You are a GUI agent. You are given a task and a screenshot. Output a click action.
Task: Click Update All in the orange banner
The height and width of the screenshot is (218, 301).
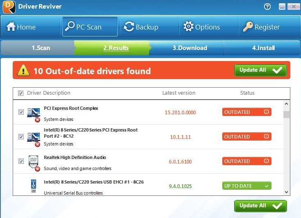260,70
